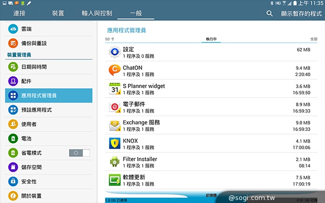Tap the Bluetooth status bar icon
Viewport: 325px width, 203px height.
272,3
